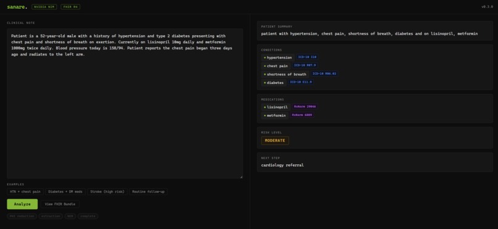Load the Stroke (high risk) example

(108, 192)
